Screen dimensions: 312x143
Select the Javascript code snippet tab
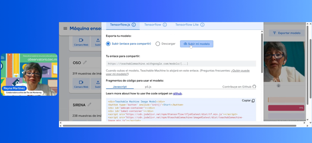pyautogui.click(x=119, y=87)
